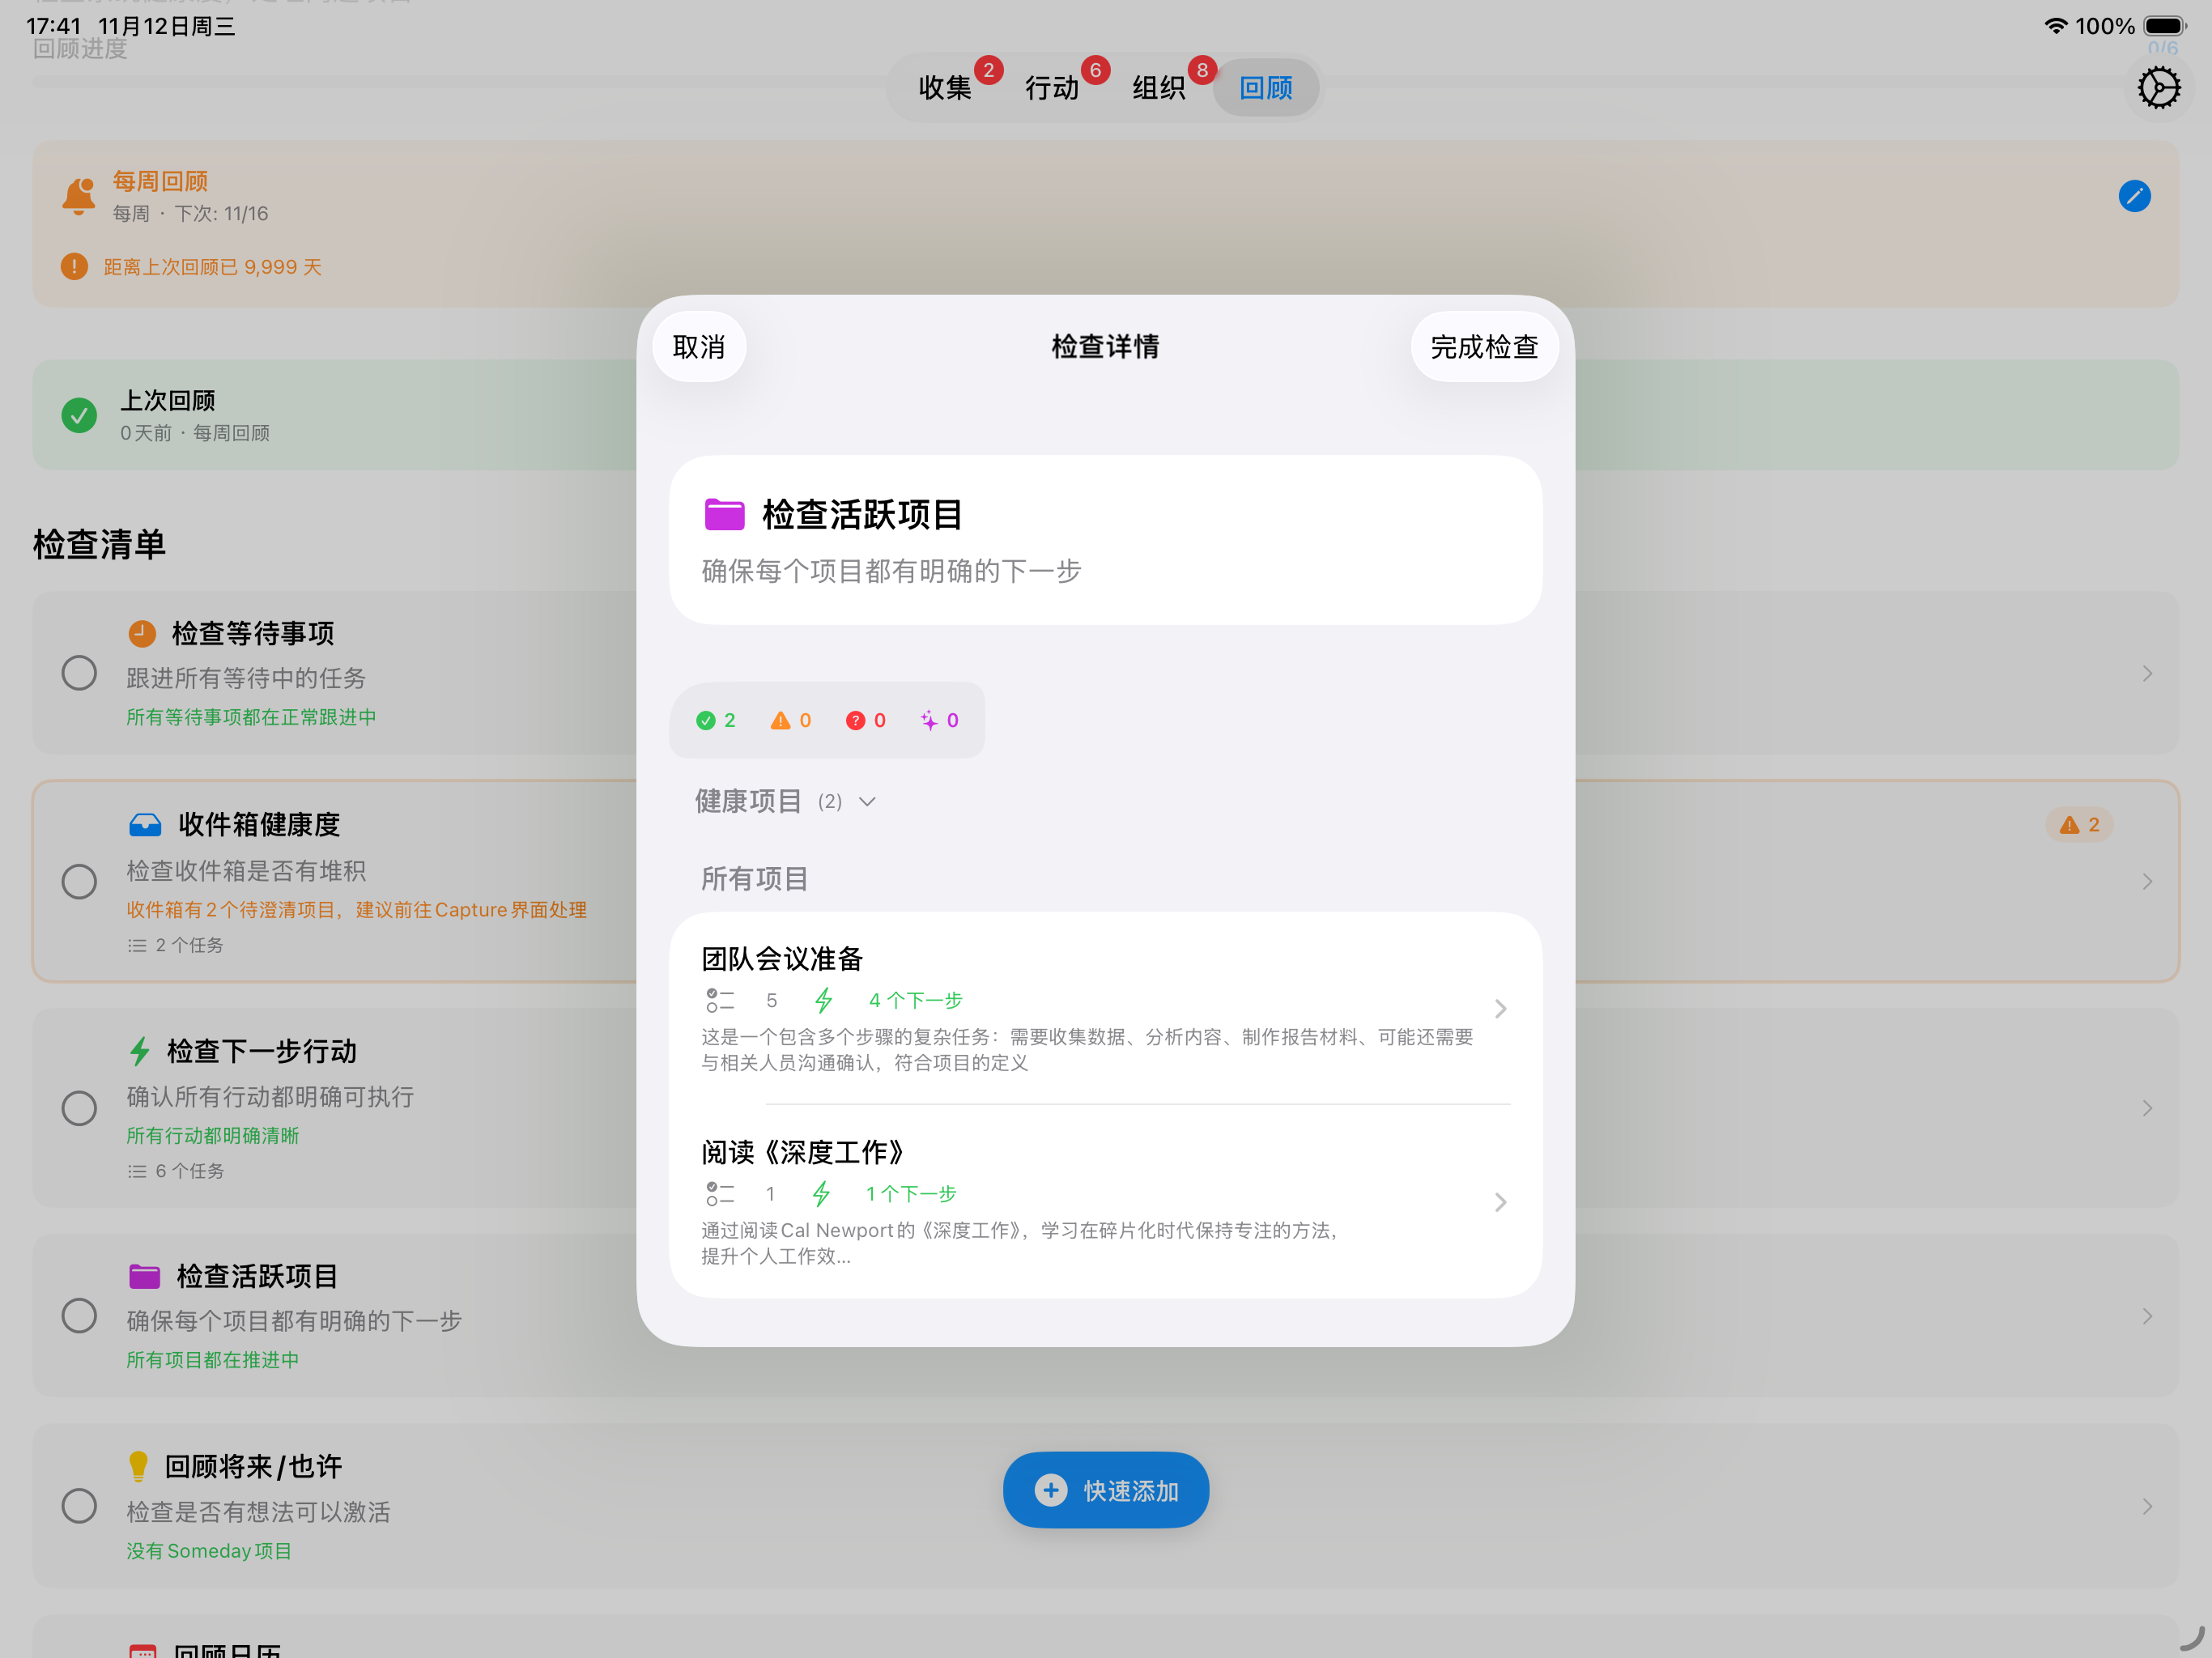
Task: Click the bell icon beside 每周回顾
Action: (78, 193)
